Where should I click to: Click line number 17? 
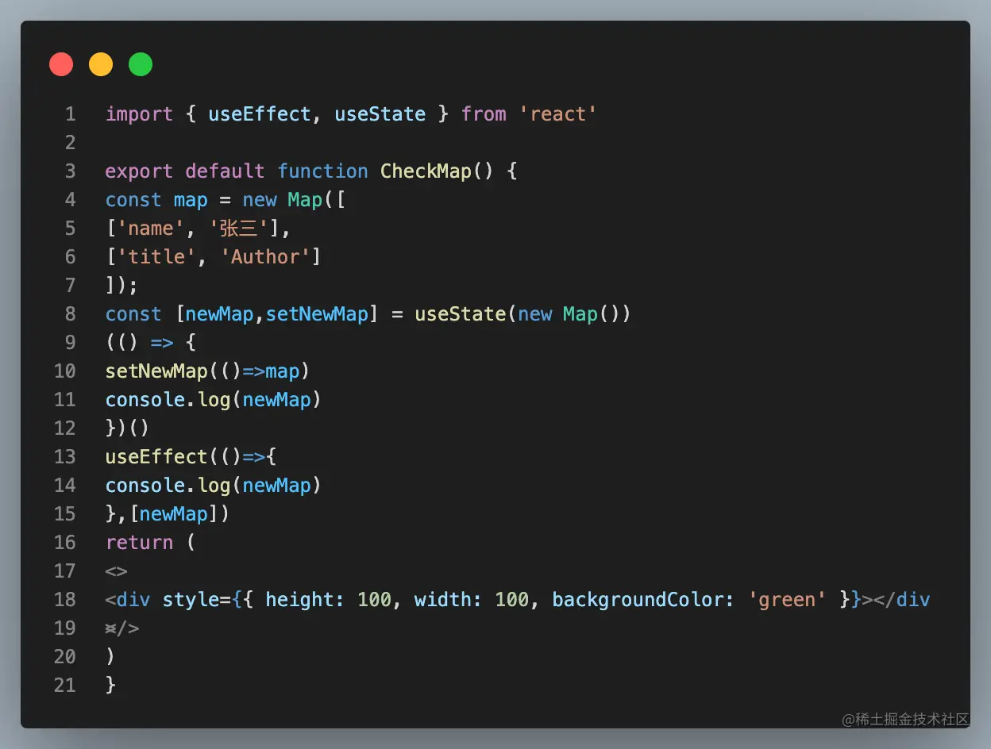(64, 571)
